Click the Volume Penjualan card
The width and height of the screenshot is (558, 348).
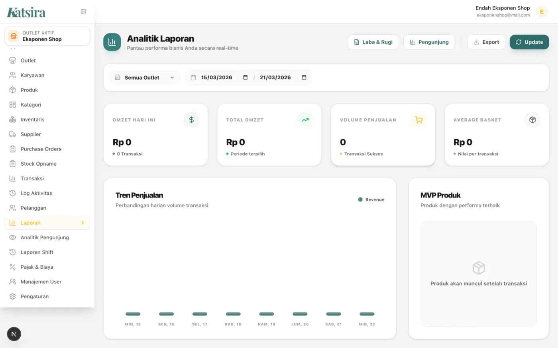point(383,135)
